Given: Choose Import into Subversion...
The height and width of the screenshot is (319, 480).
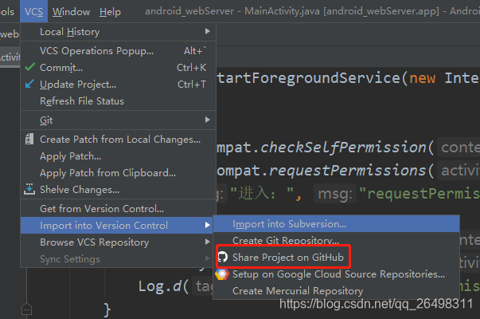Looking at the screenshot, I should click(x=337, y=224).
